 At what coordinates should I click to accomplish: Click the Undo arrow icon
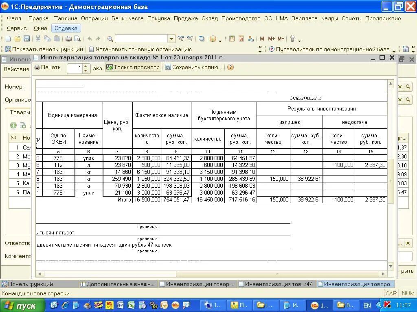click(x=90, y=39)
